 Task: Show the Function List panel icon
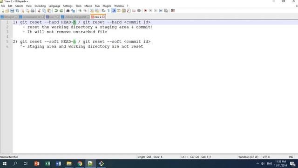129,11
